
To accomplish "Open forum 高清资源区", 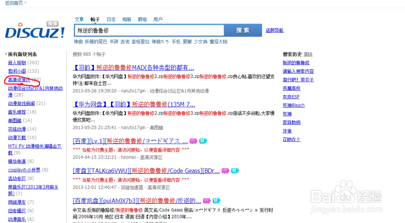I will coord(19,80).
